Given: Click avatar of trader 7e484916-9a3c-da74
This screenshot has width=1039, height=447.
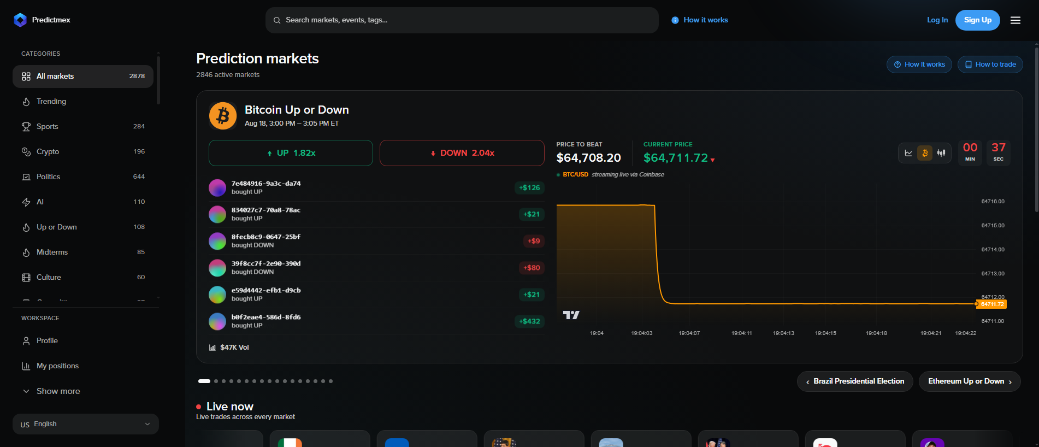Looking at the screenshot, I should coord(217,187).
